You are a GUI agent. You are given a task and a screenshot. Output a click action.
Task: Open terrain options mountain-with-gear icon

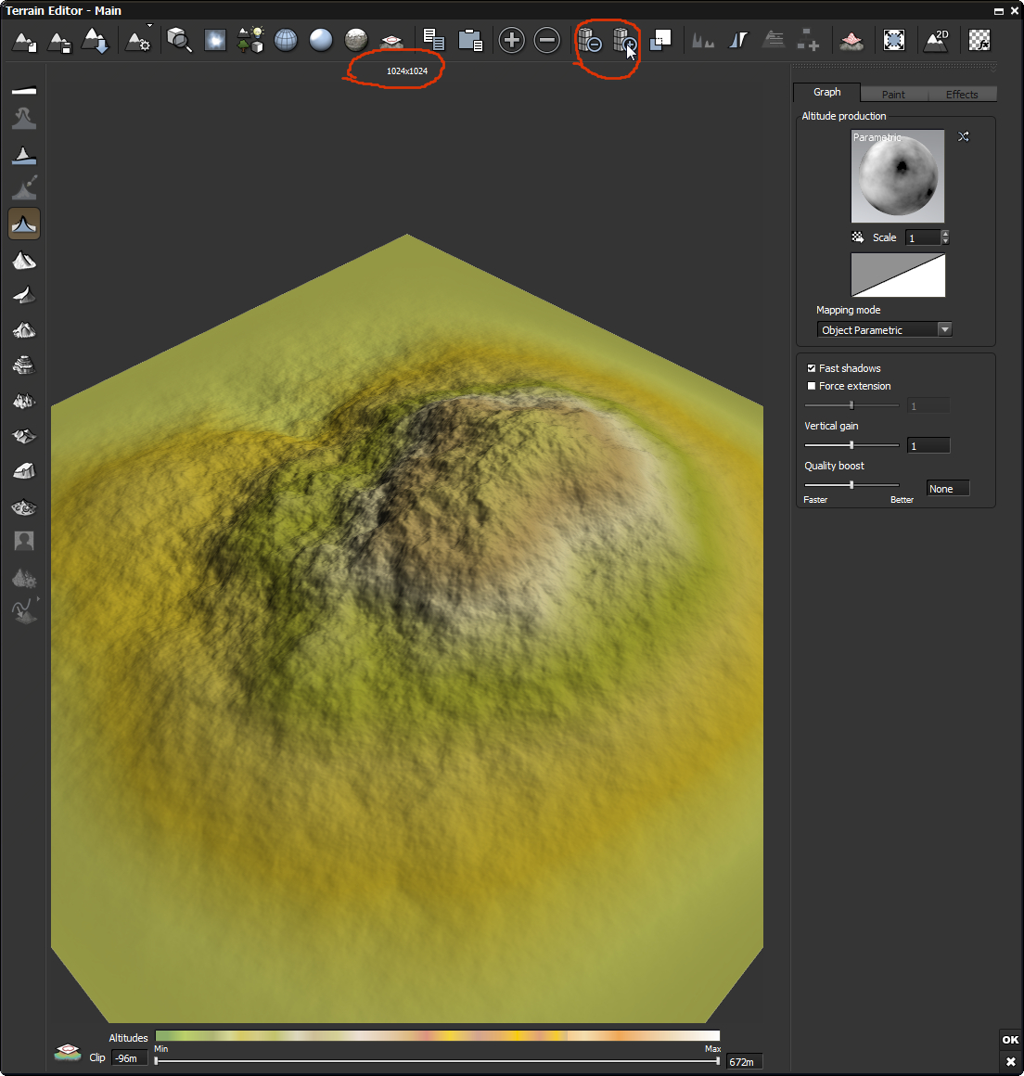pos(138,41)
